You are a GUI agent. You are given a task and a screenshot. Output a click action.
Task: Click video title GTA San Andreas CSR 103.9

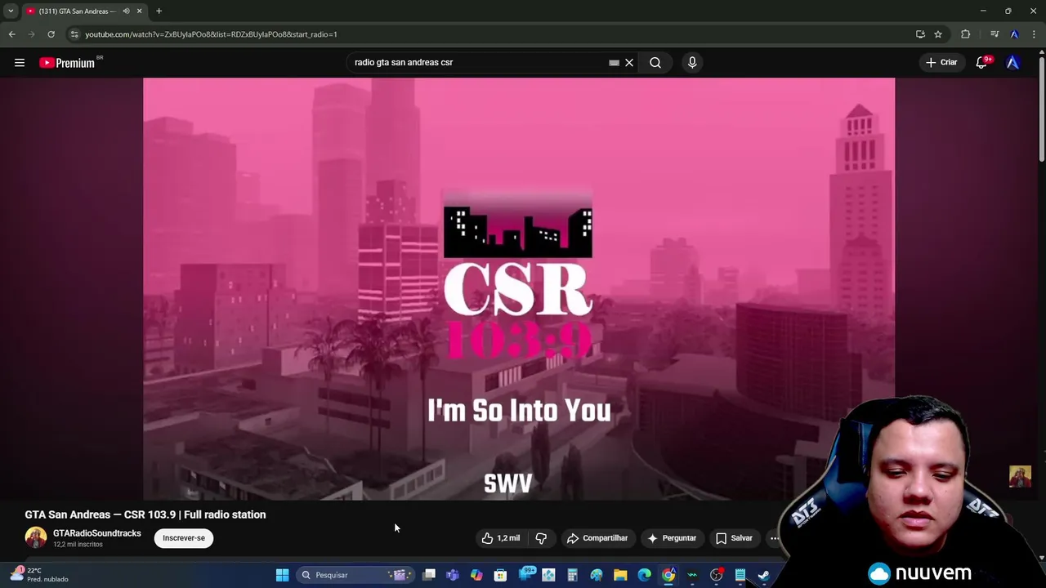[x=145, y=514]
